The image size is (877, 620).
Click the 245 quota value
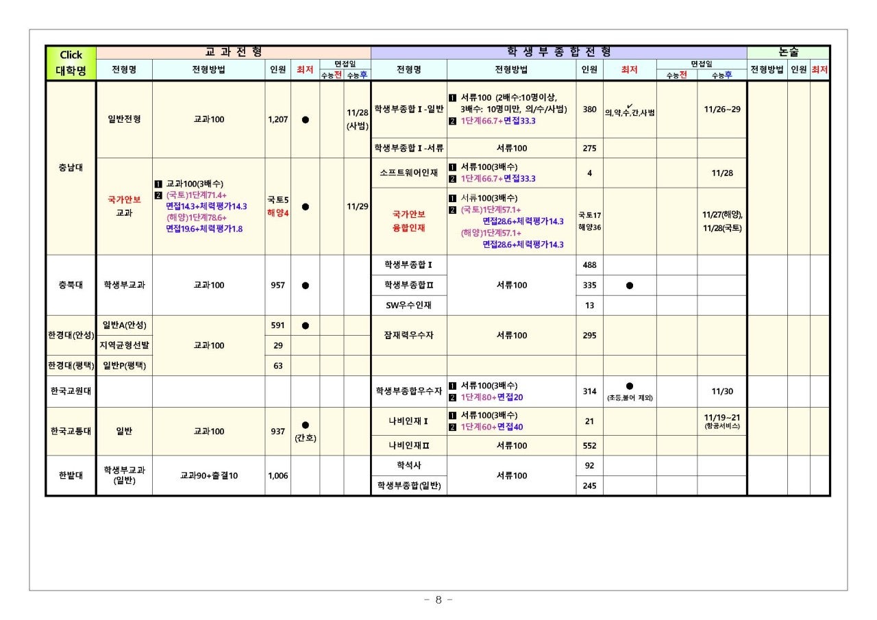tap(589, 485)
